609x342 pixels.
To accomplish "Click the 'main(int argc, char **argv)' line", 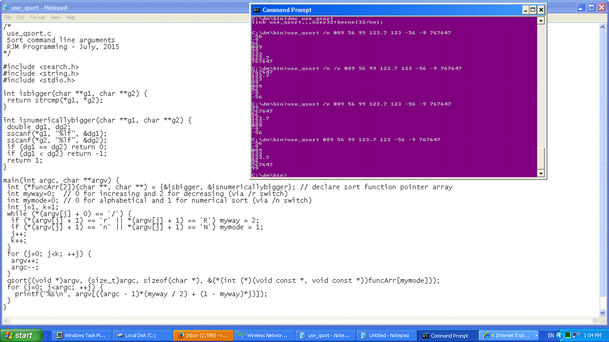I will [x=61, y=180].
